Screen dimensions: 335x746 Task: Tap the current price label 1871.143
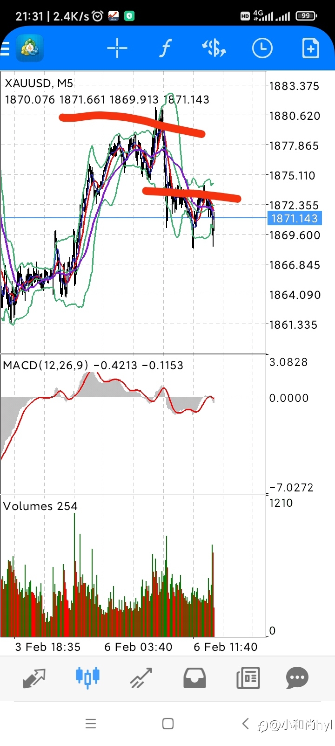(x=295, y=218)
